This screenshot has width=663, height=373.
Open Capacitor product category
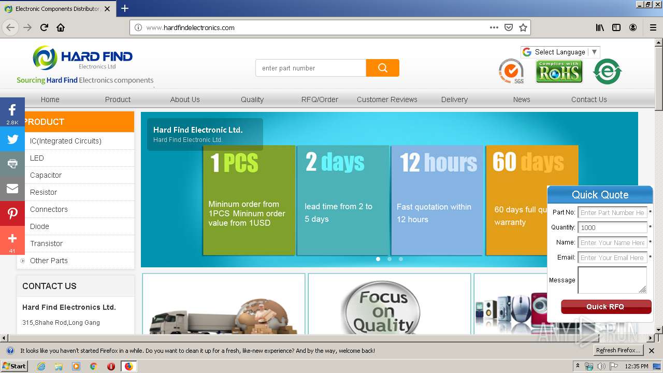[46, 175]
